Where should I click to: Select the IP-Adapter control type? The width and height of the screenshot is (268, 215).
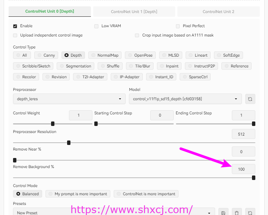[x=127, y=77]
